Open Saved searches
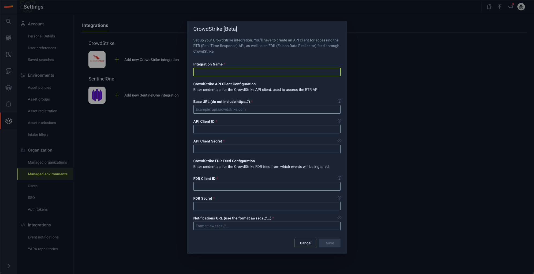The width and height of the screenshot is (534, 274). [41, 60]
